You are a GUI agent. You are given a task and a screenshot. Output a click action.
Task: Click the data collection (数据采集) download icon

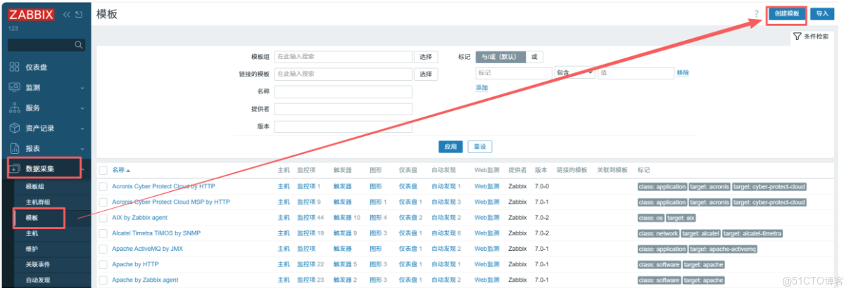(14, 169)
